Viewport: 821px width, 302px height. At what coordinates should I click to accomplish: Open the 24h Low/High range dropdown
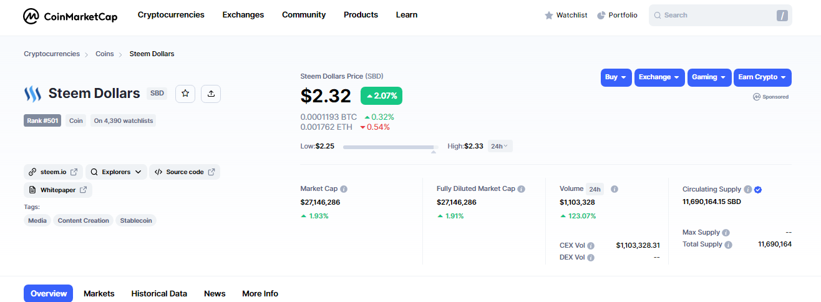[x=500, y=146]
